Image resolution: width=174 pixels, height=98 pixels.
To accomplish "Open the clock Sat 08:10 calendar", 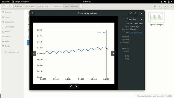I will tap(87, 2).
